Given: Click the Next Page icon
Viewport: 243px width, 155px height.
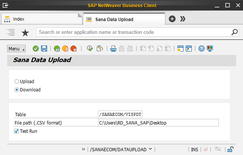Looking at the screenshot, I should [x=159, y=49].
